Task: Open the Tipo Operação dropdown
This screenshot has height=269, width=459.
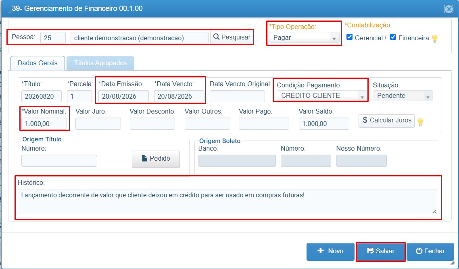Action: pos(304,38)
